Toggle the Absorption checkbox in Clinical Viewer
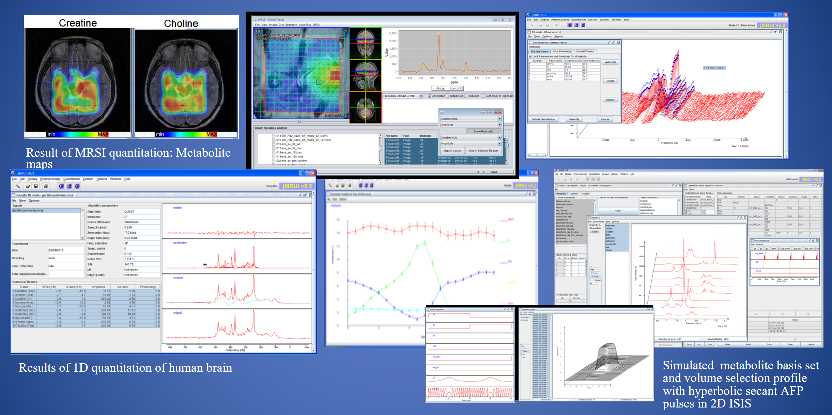Screen dimensions: 832x415 [x=430, y=96]
